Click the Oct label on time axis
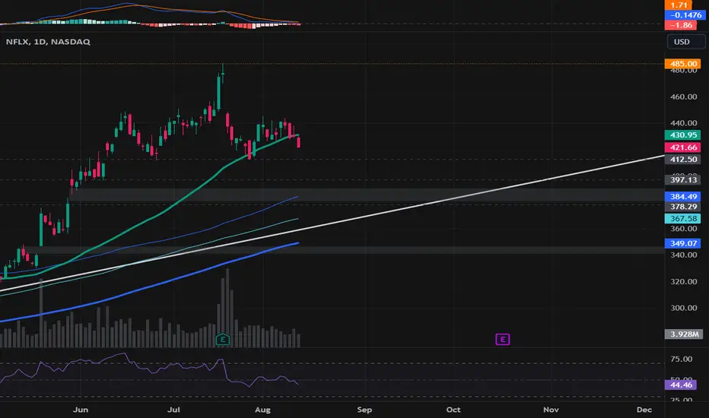 pos(453,410)
